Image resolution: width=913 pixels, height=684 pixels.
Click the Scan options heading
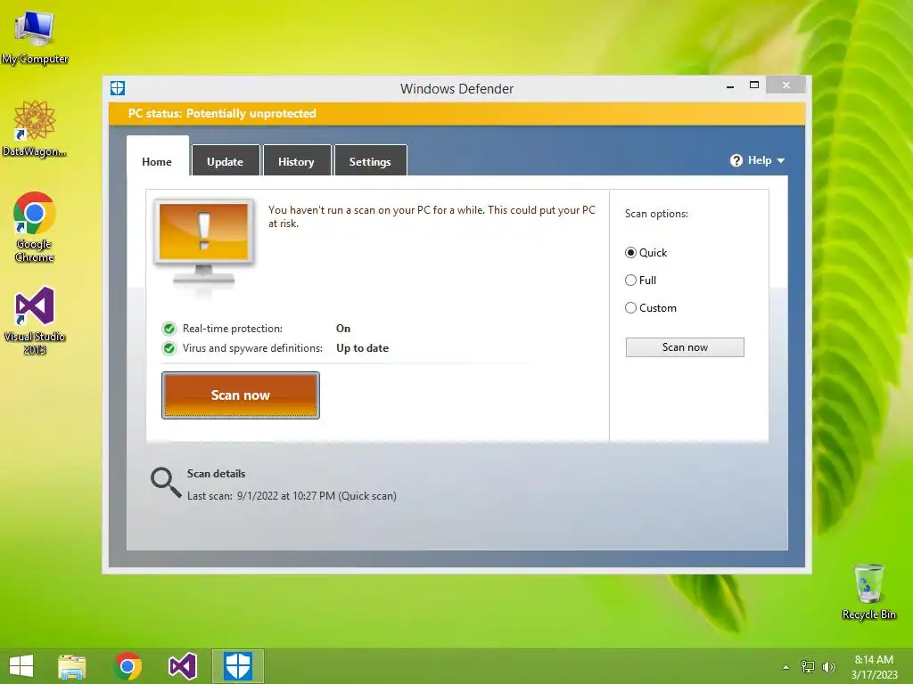(x=656, y=214)
